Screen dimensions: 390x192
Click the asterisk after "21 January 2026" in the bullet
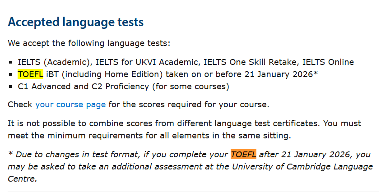click(x=316, y=73)
